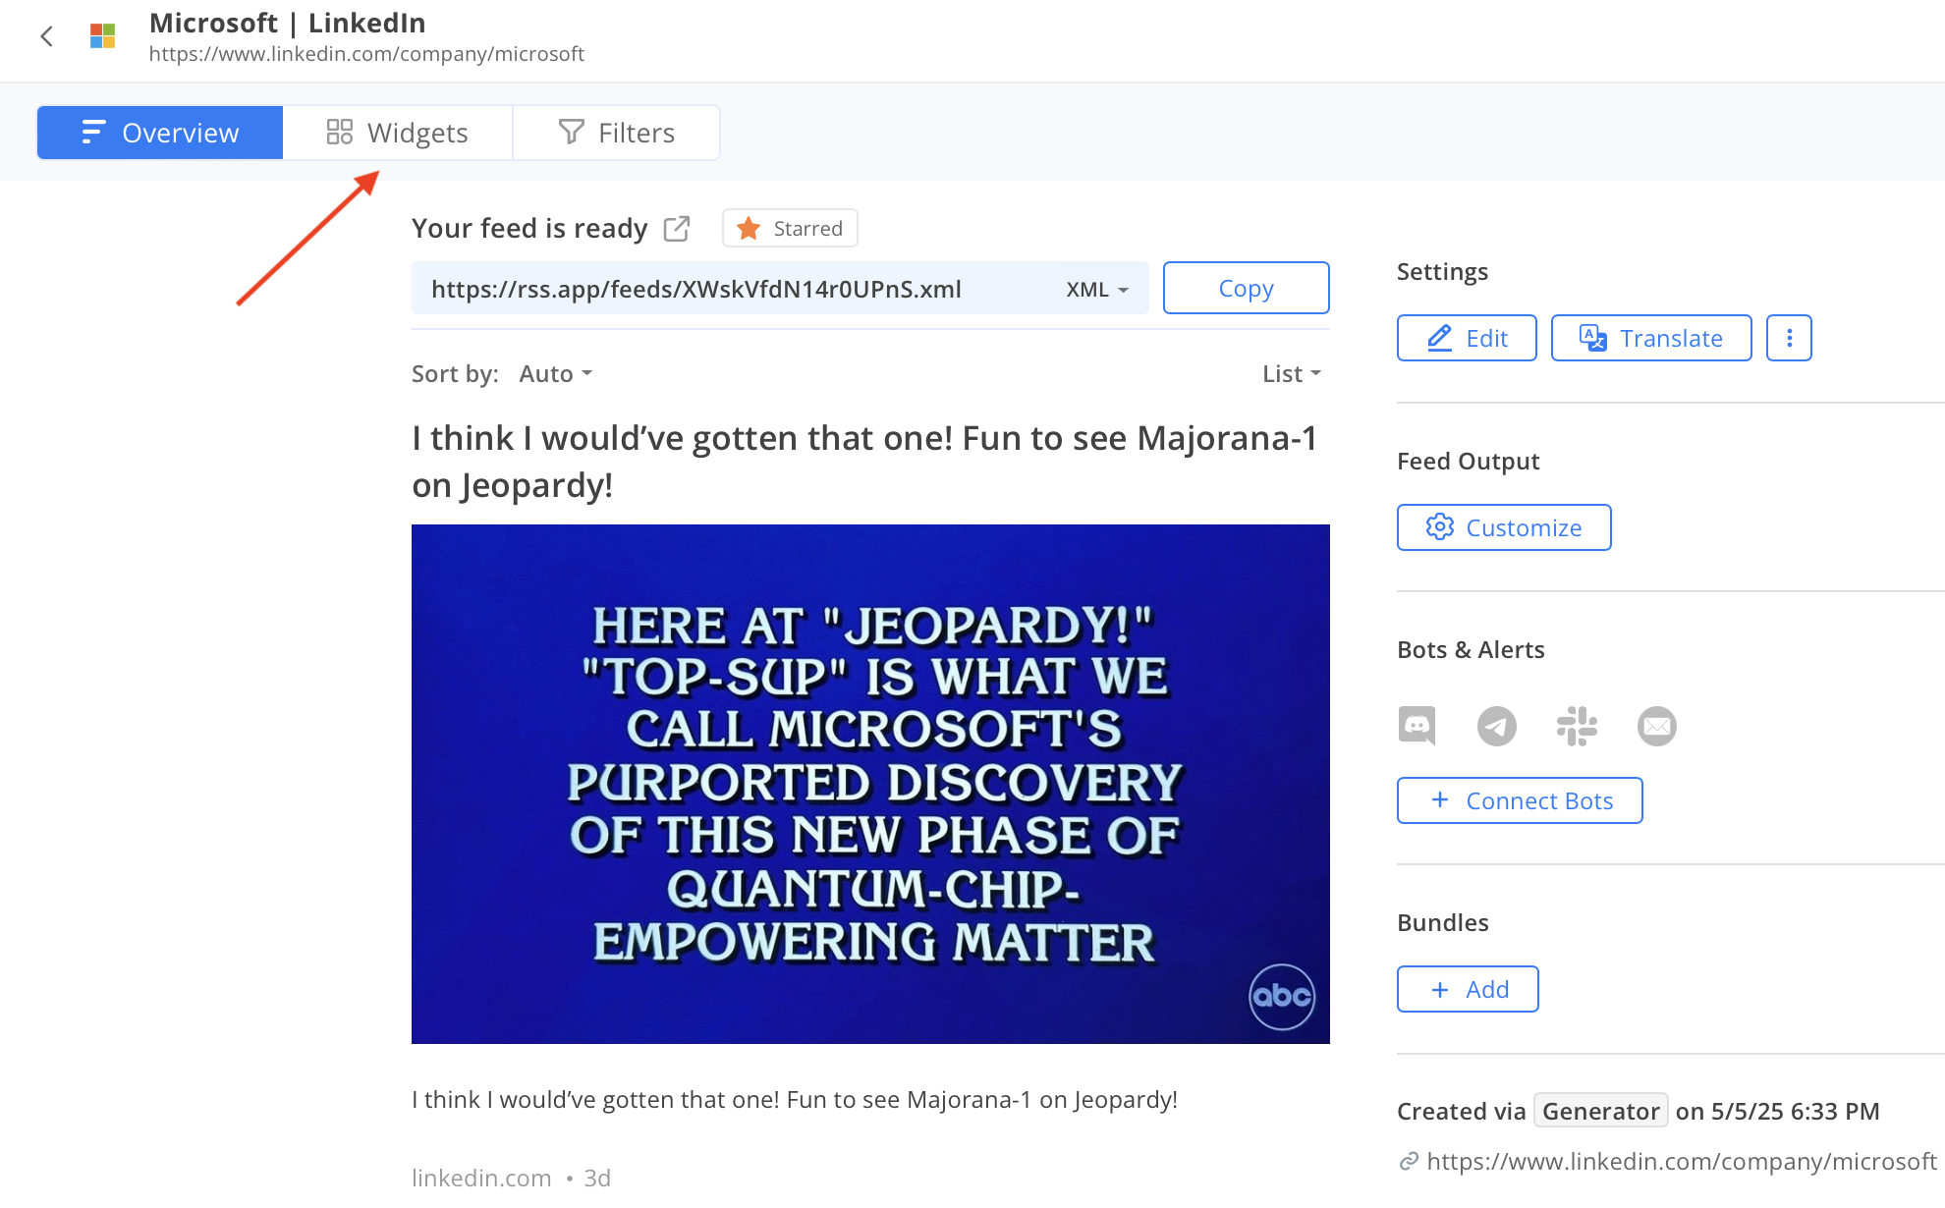Add feed to a bundle

1468,989
